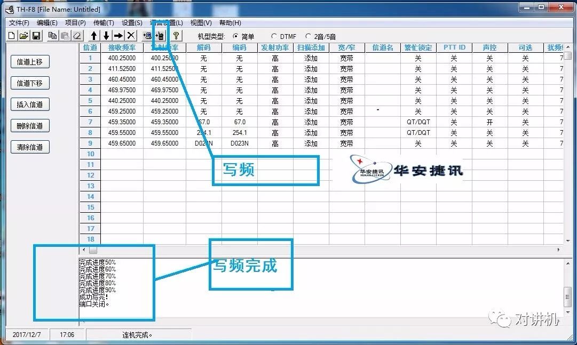
Task: Open Help using the question mark icon
Action: tap(175, 35)
